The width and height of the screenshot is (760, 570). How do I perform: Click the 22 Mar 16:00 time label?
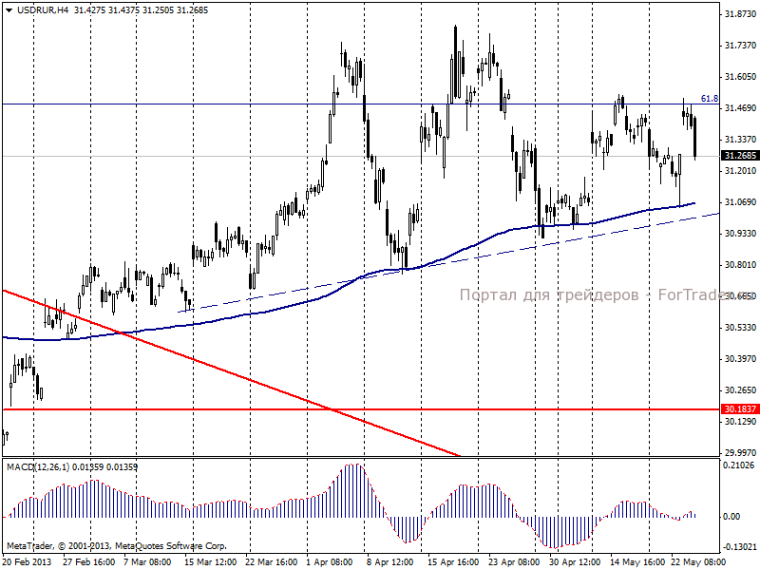[x=271, y=562]
